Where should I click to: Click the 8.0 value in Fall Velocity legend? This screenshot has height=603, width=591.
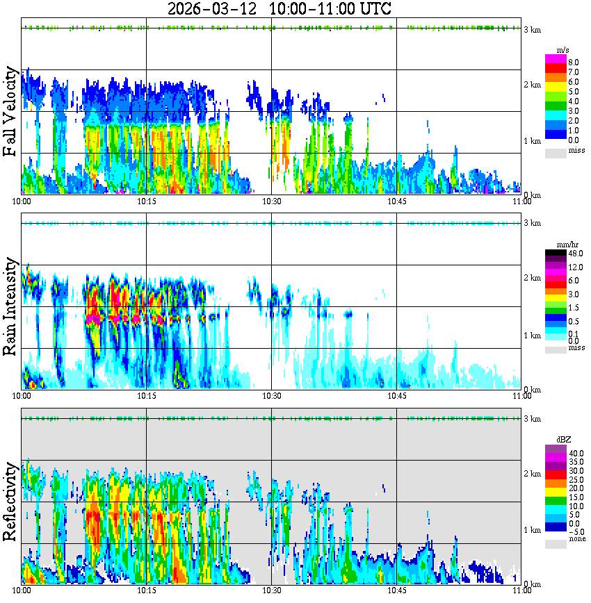tap(574, 63)
